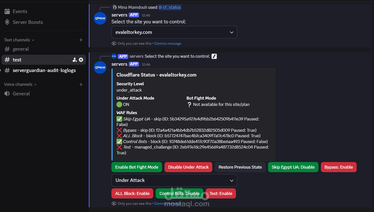
Task: Click the green checkmark beside Control Bots rule
Action: pyautogui.click(x=119, y=142)
